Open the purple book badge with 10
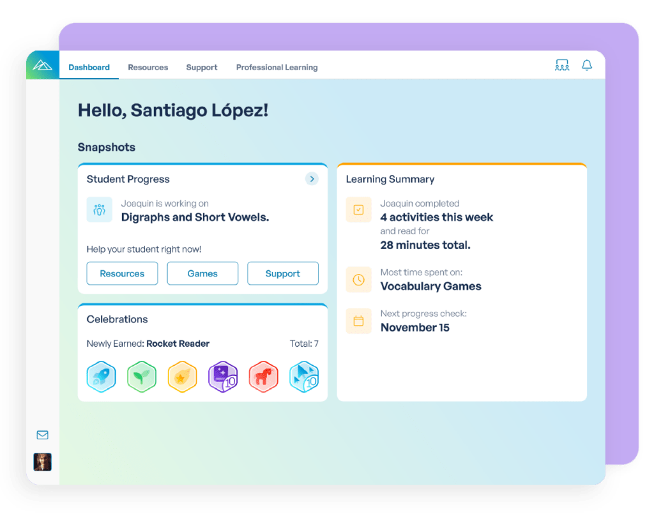The image size is (654, 523). (x=223, y=376)
